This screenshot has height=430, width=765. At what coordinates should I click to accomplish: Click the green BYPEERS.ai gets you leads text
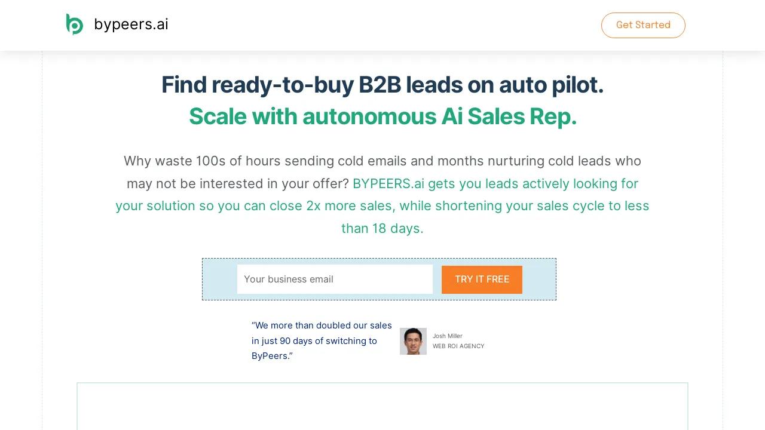click(495, 183)
